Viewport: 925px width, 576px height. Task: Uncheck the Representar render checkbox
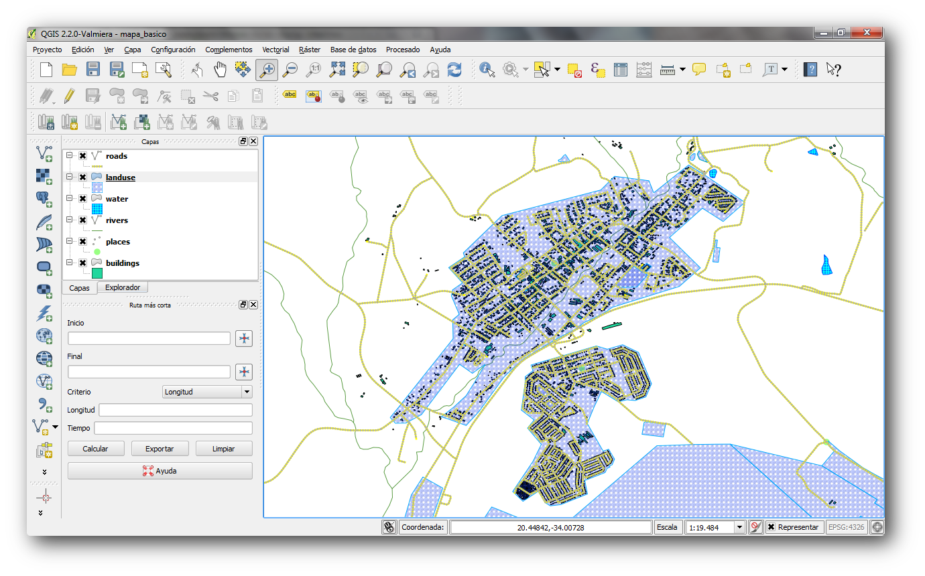[772, 527]
